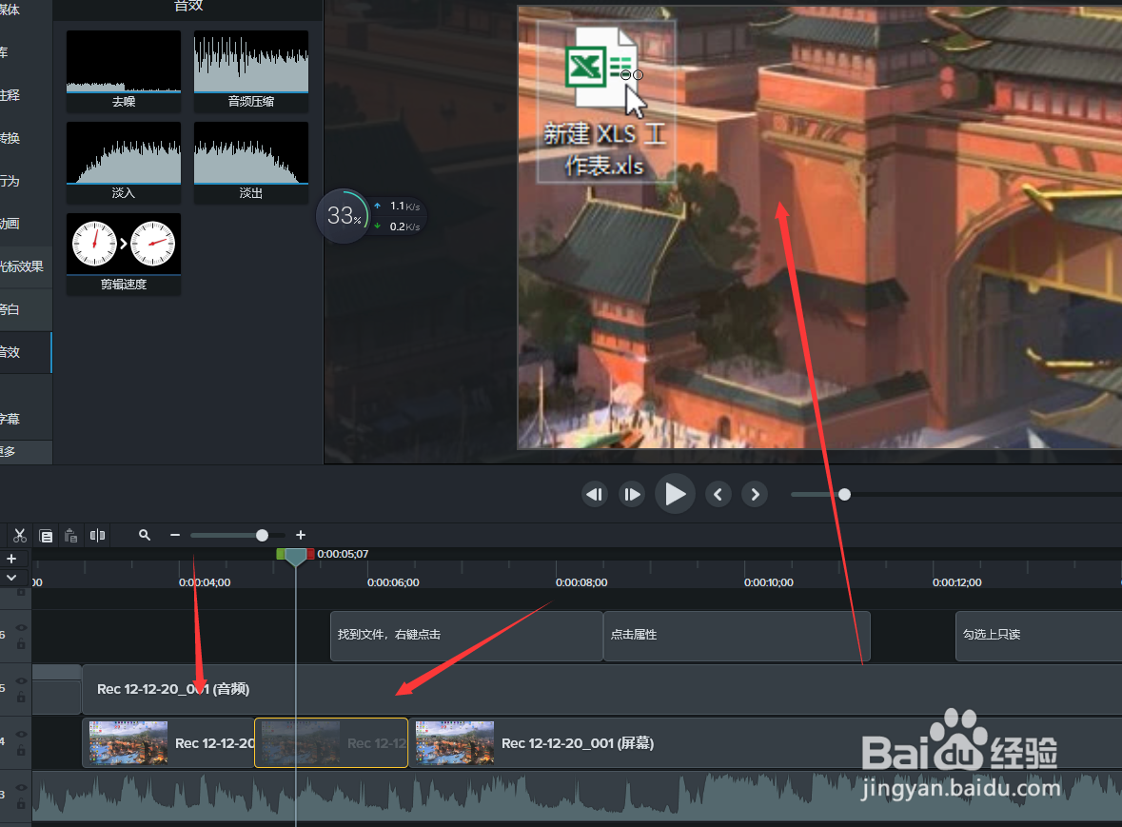
Task: Play the video with the Play button
Action: click(675, 494)
